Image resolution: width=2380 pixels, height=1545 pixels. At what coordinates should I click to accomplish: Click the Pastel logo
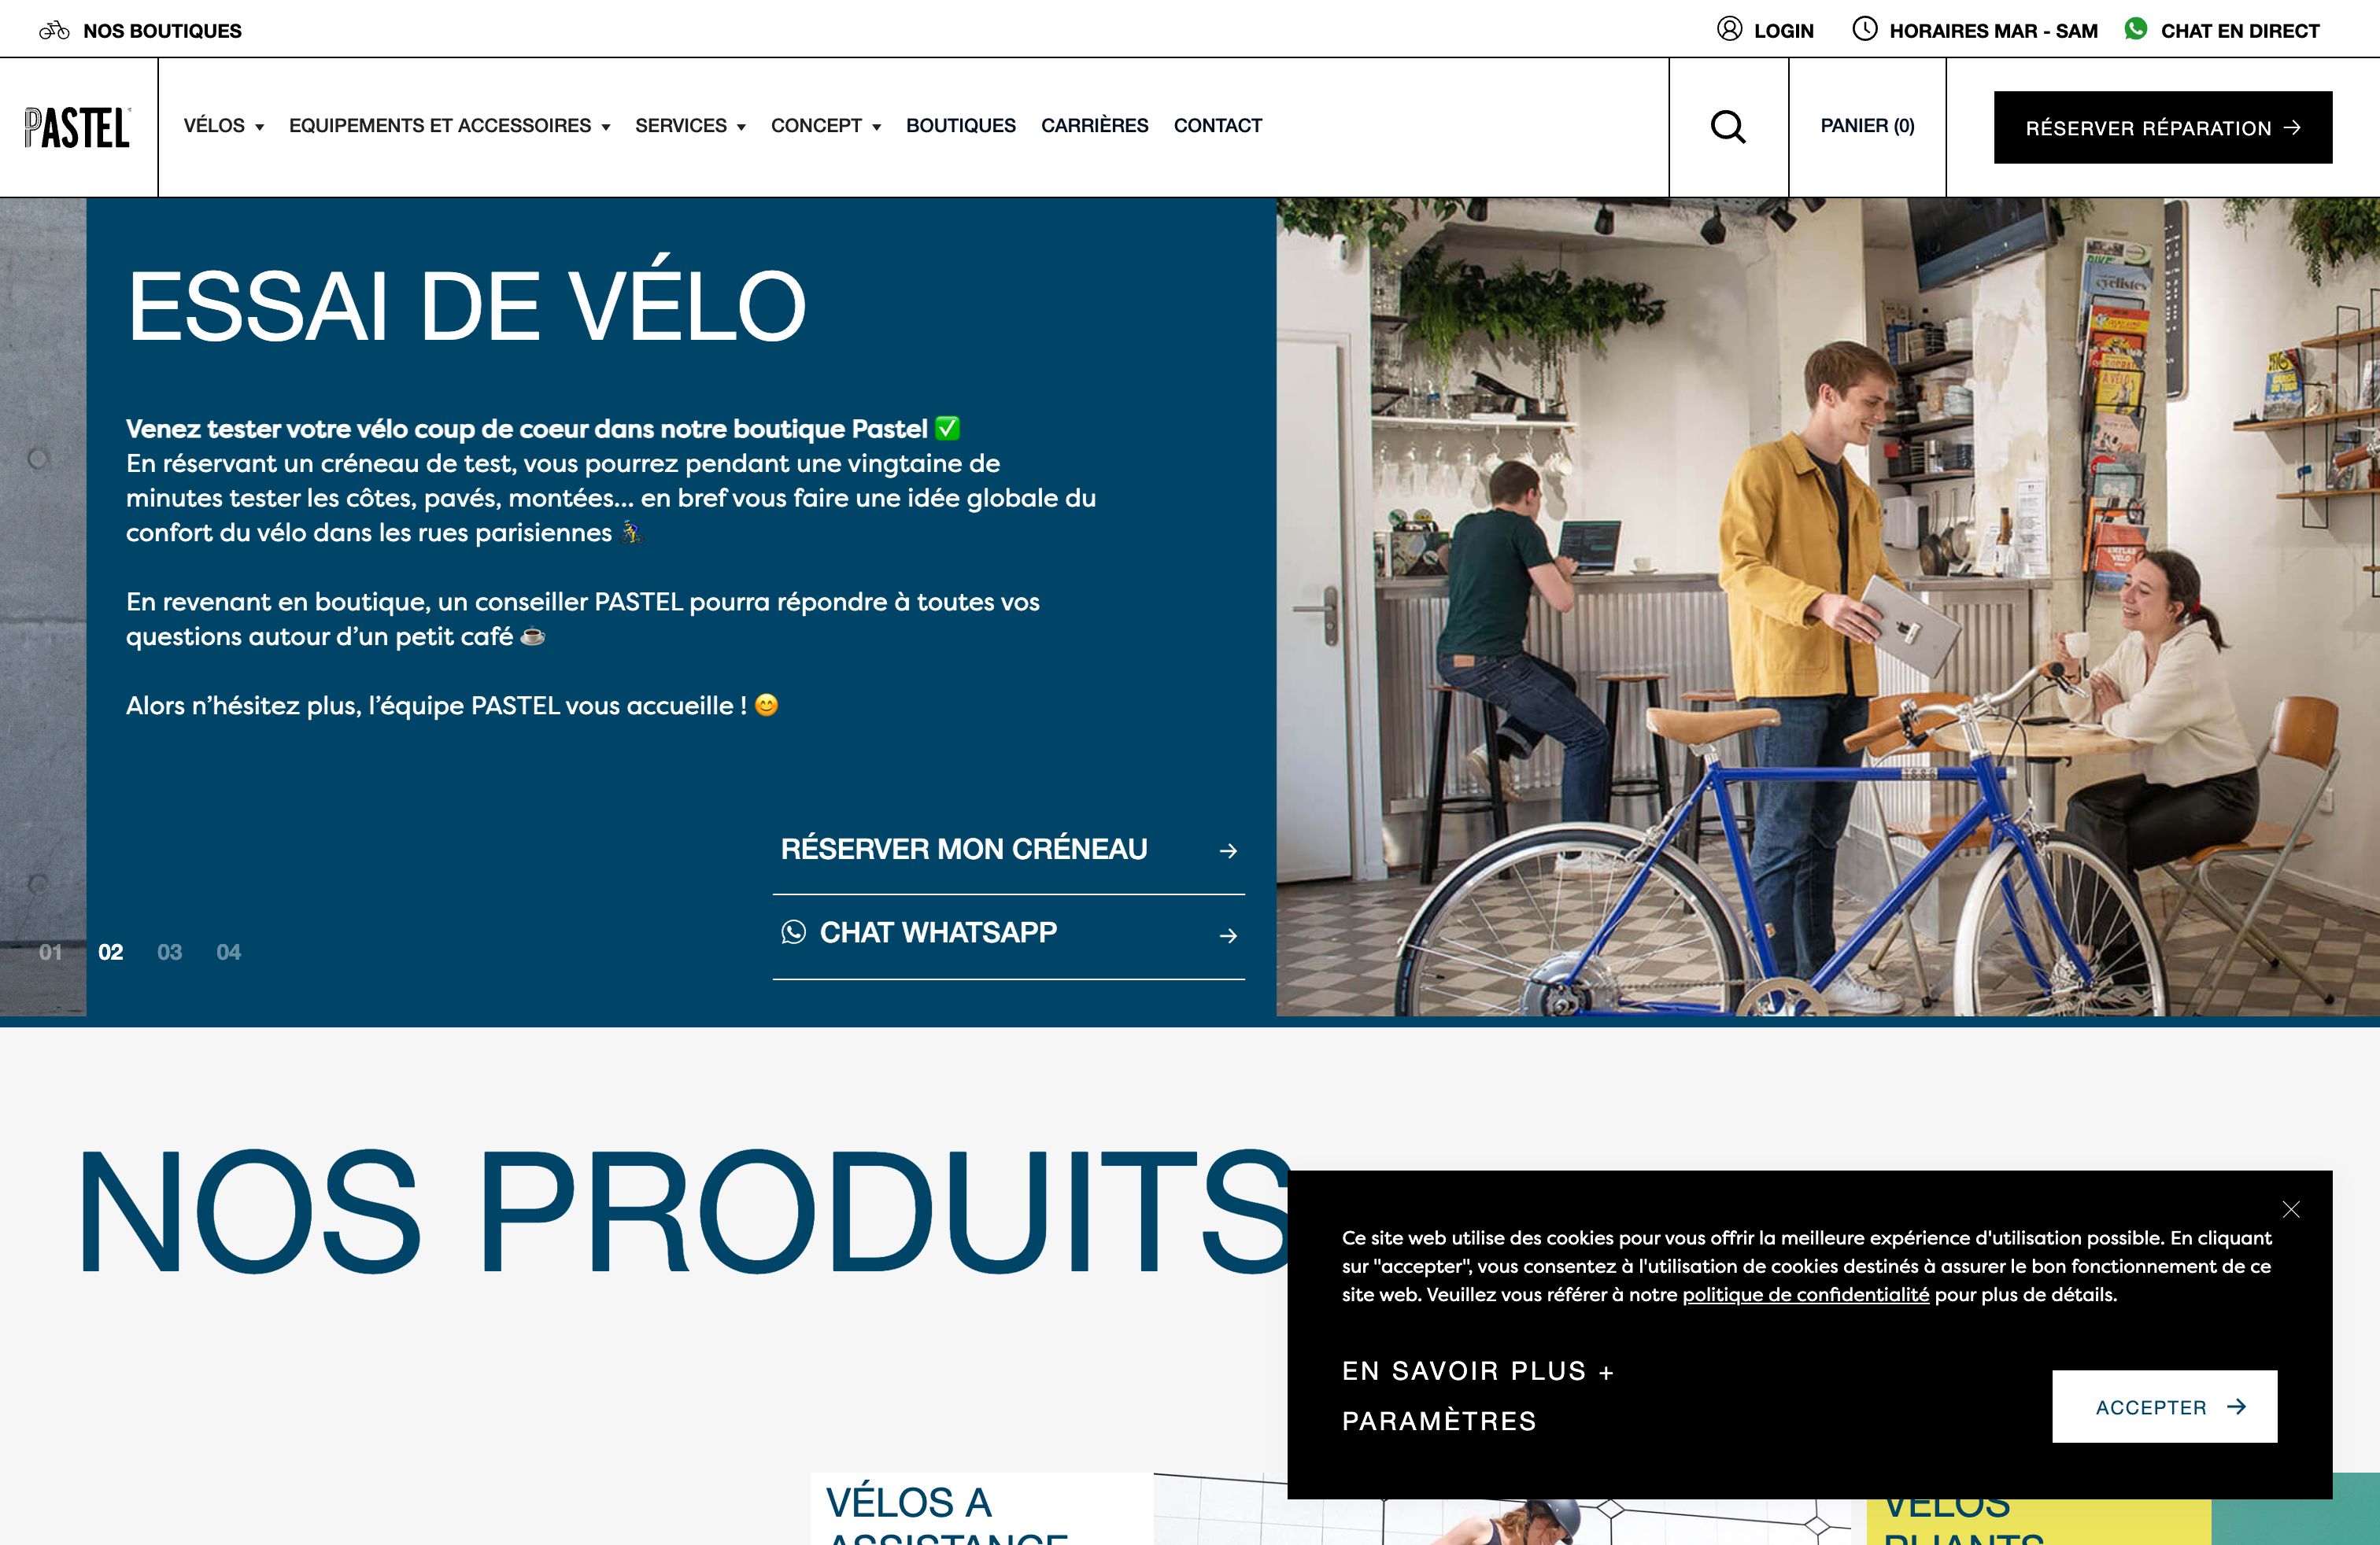pyautogui.click(x=78, y=127)
